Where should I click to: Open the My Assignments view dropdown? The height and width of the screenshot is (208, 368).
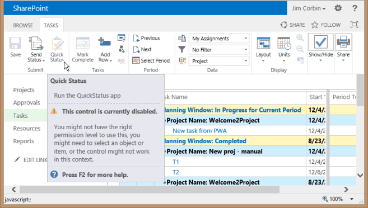click(x=219, y=39)
